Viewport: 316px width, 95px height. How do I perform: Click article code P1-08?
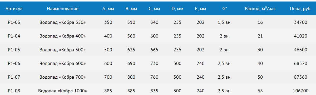coord(14,91)
